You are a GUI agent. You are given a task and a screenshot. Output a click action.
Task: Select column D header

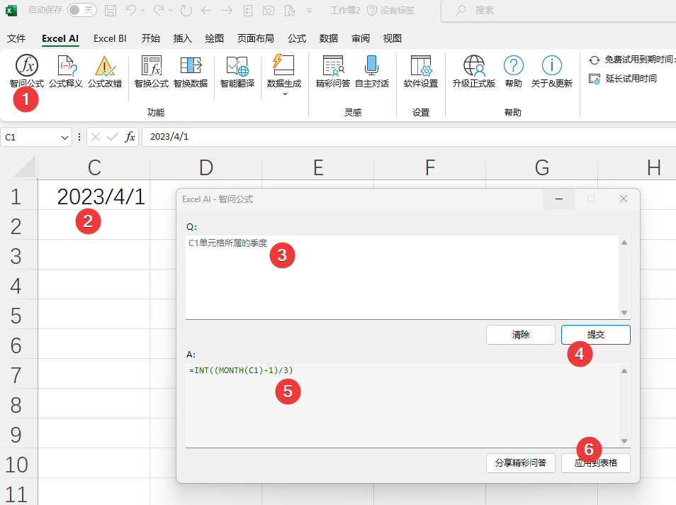tap(206, 167)
